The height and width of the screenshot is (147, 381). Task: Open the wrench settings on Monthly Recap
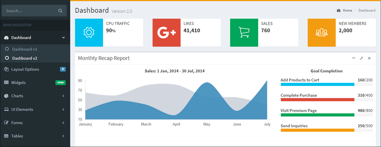361,58
